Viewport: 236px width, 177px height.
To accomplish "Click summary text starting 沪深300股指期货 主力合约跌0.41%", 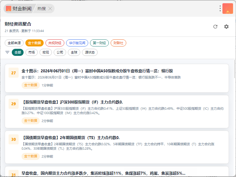I will (x=122, y=111).
